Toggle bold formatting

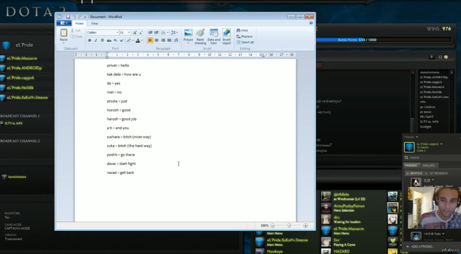click(90, 40)
